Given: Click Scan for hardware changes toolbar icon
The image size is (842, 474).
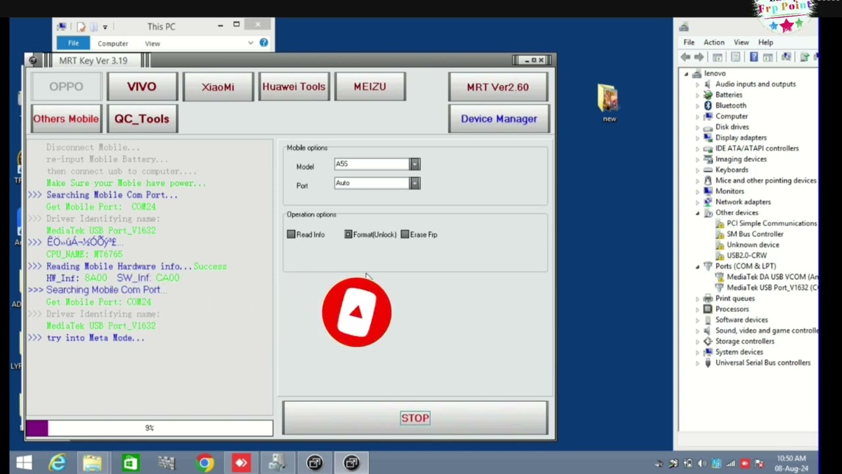Looking at the screenshot, I should [x=786, y=57].
